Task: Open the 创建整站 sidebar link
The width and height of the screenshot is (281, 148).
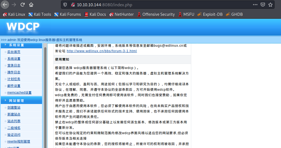Action: tap(14, 108)
